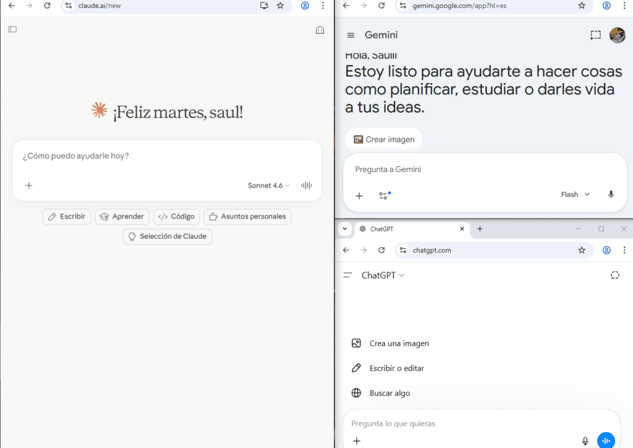This screenshot has width=633, height=448.
Task: Expand the ChatGPT model dropdown
Action: pyautogui.click(x=382, y=275)
